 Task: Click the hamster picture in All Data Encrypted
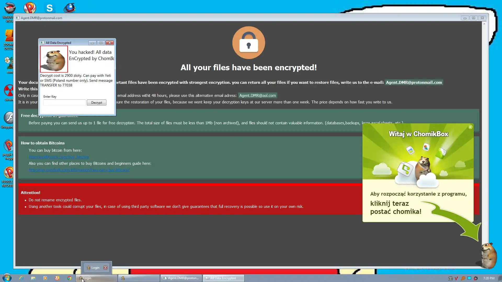pyautogui.click(x=54, y=59)
